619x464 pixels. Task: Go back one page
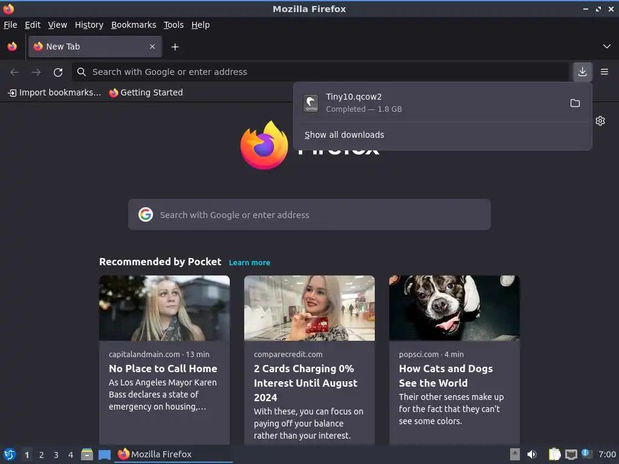tap(15, 72)
